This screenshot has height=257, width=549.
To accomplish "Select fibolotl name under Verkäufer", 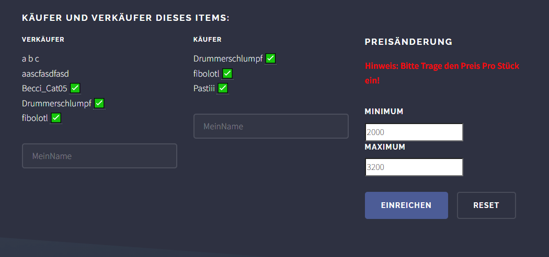I will pos(35,118).
